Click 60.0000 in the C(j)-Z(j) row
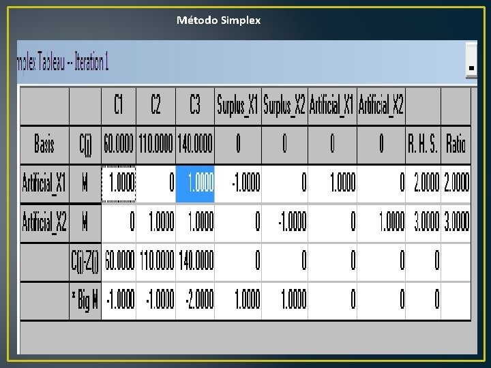The image size is (491, 368). (x=119, y=262)
